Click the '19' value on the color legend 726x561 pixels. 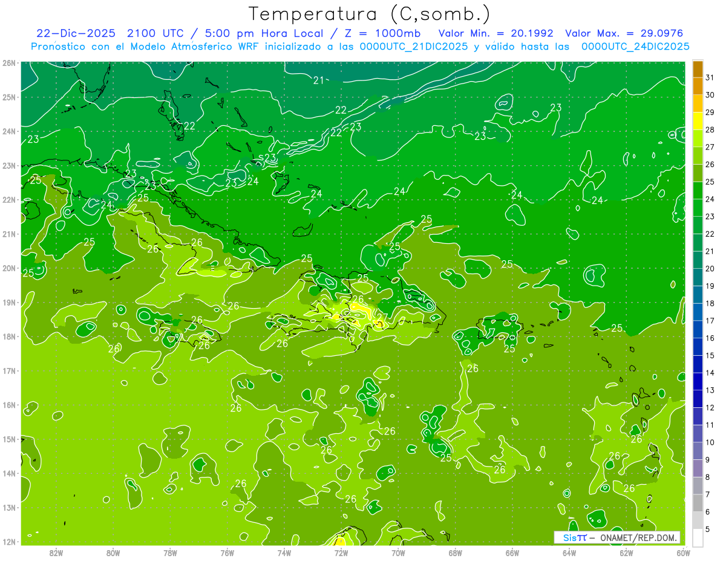point(710,286)
